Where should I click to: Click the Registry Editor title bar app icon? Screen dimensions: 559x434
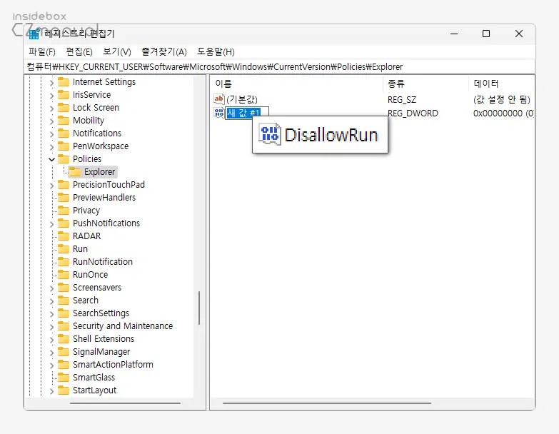click(x=34, y=34)
